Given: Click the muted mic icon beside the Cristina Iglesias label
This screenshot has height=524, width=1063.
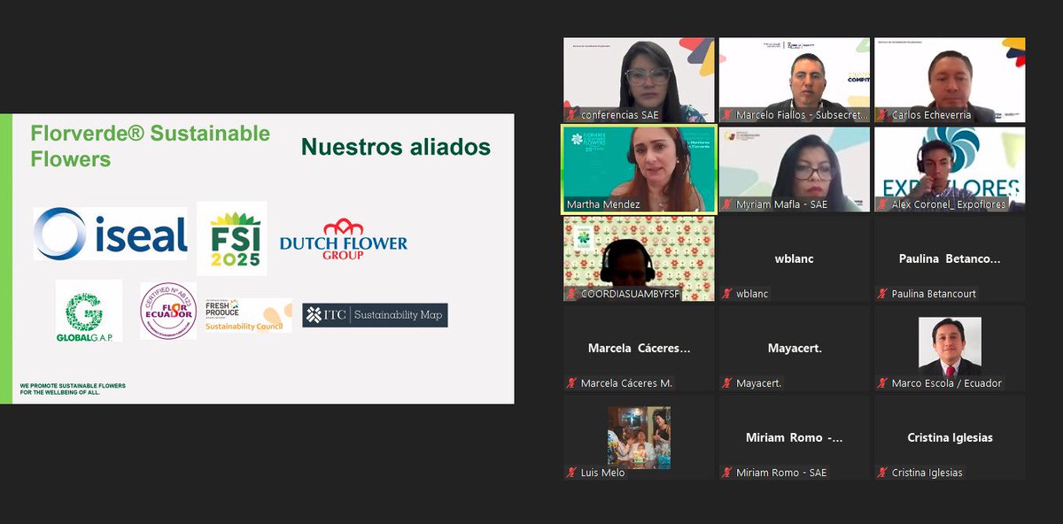Looking at the screenshot, I should pos(883,473).
